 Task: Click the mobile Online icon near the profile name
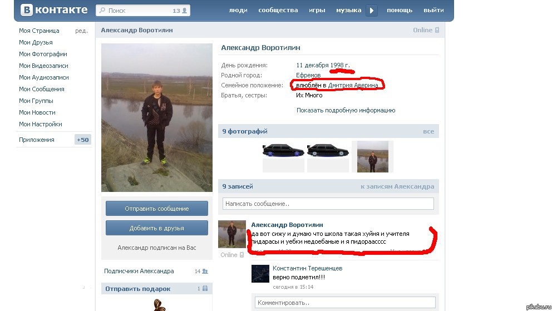coord(437,30)
